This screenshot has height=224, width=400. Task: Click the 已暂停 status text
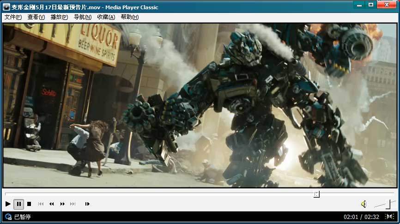[23, 217]
